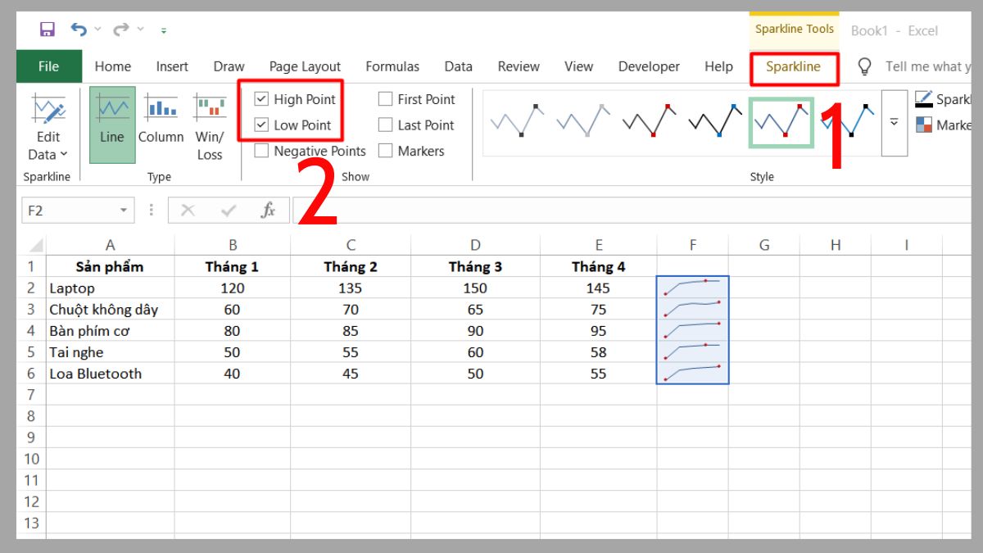This screenshot has width=983, height=553.
Task: Enable the First Point checkbox
Action: pyautogui.click(x=385, y=99)
